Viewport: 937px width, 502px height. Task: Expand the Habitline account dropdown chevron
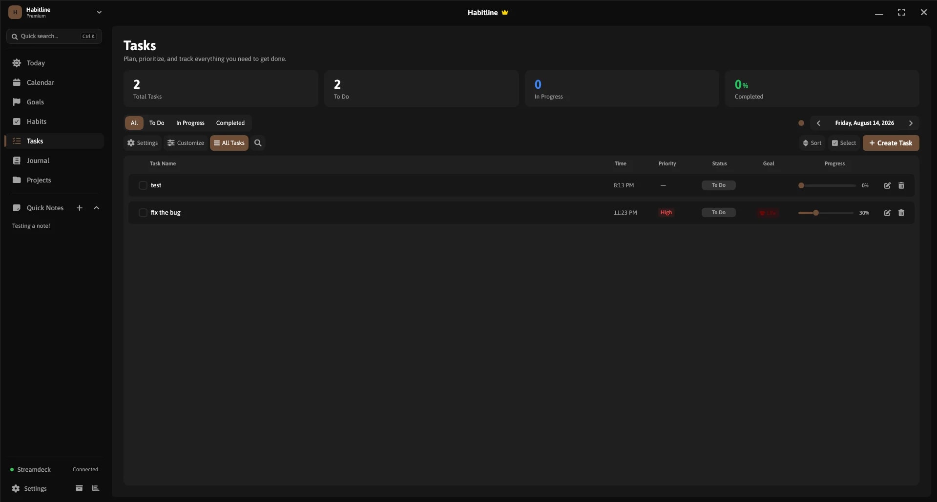(99, 12)
